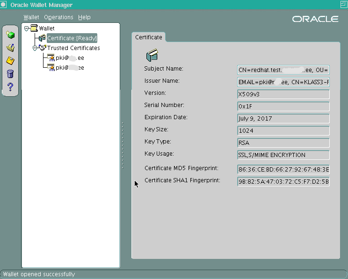Image resolution: width=348 pixels, height=279 pixels.
Task: Click the Version field showing X509v3
Action: tap(283, 94)
